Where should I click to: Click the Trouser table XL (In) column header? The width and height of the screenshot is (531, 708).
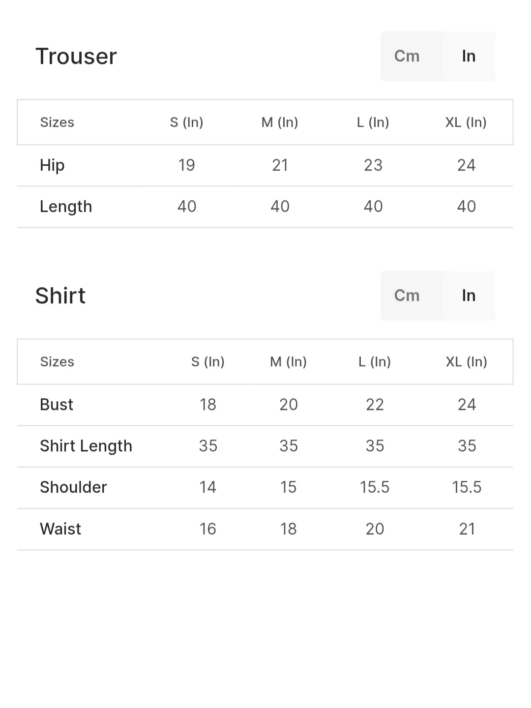click(x=466, y=122)
